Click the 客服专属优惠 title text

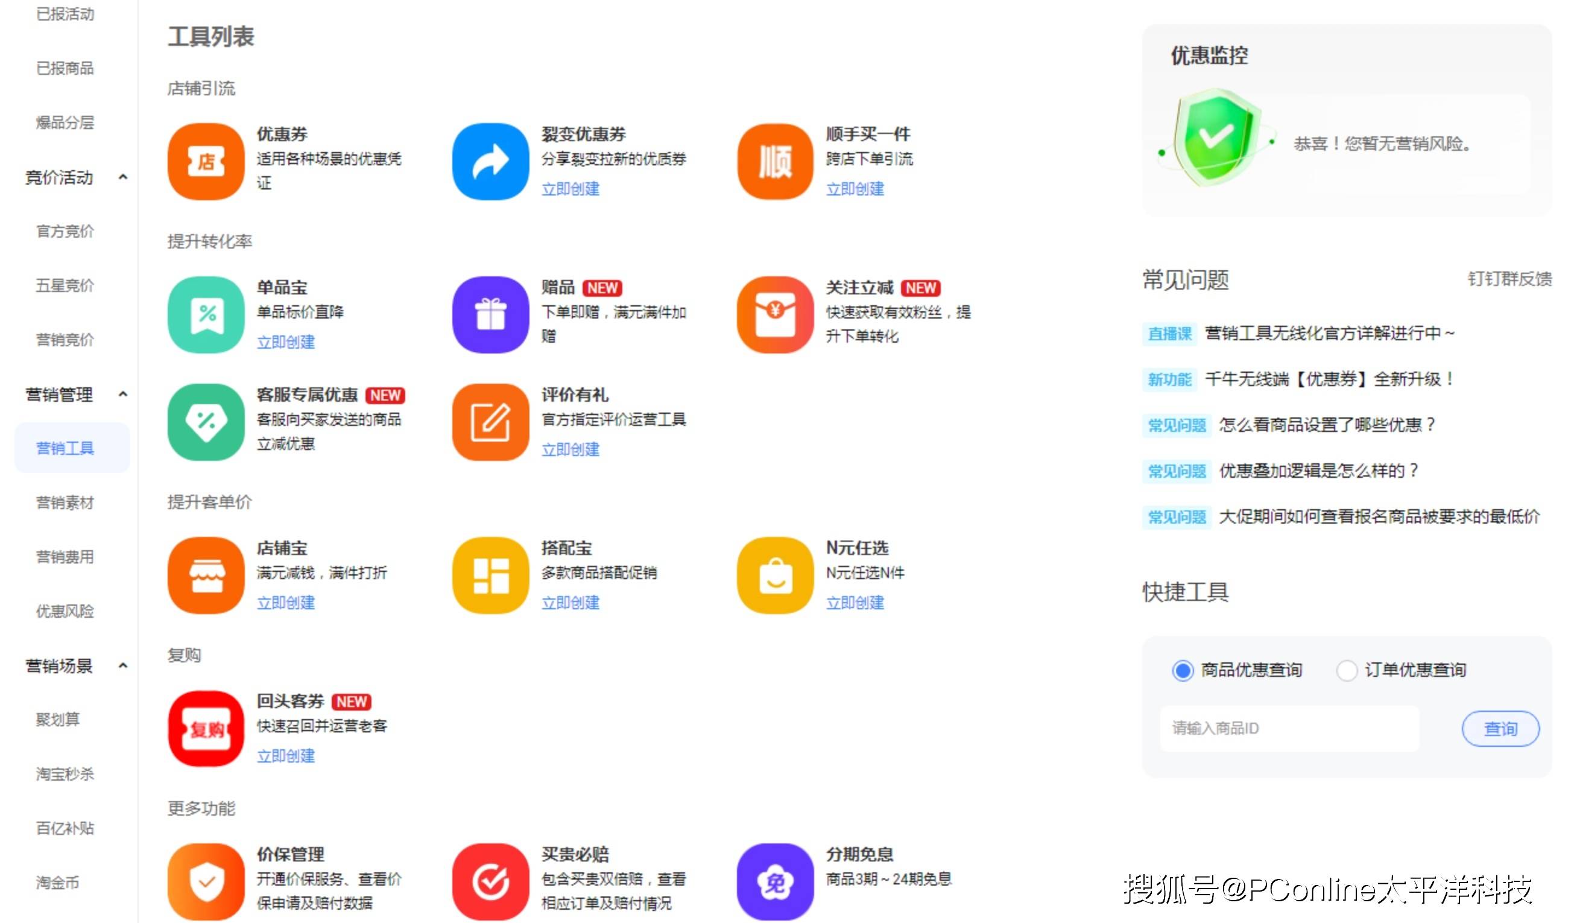point(307,395)
